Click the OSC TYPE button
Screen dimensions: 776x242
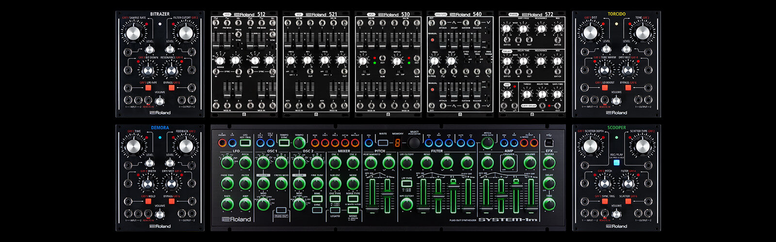(x=335, y=199)
